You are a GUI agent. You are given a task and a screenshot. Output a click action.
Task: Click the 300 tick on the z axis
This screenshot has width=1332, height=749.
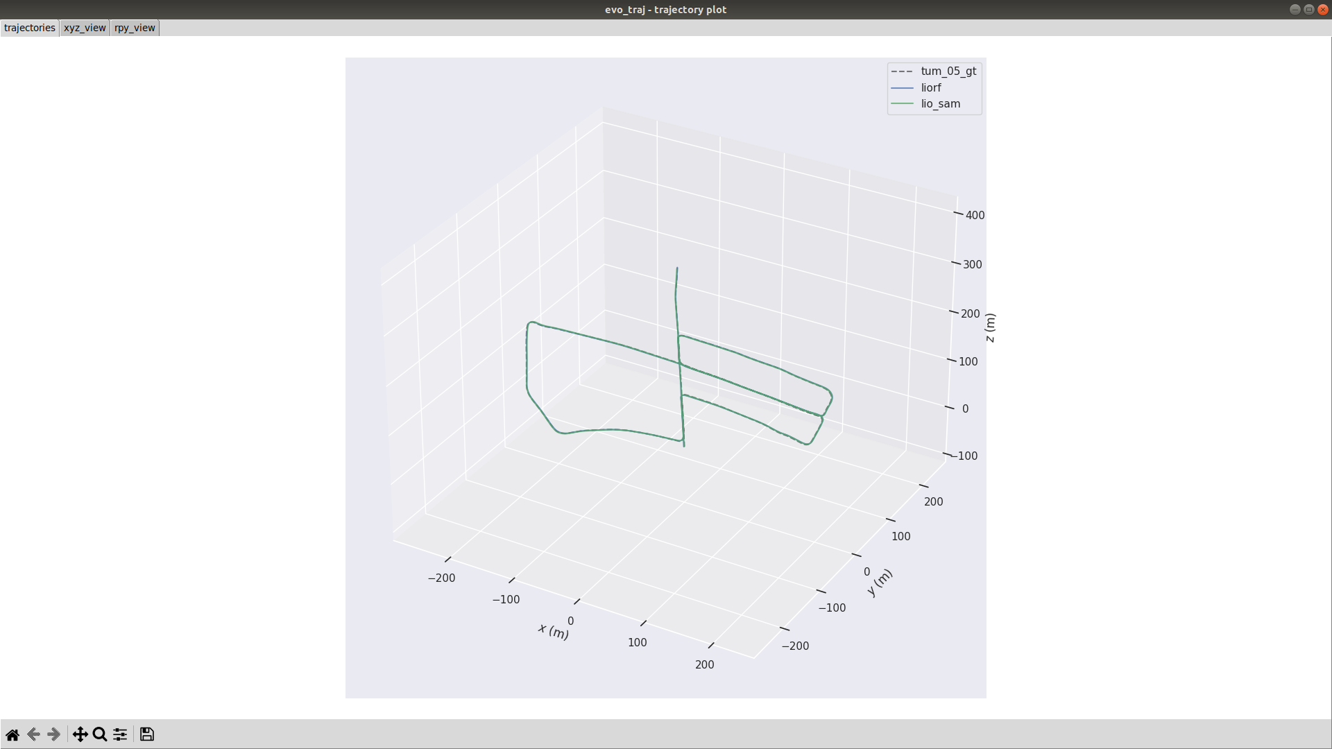[x=973, y=264]
